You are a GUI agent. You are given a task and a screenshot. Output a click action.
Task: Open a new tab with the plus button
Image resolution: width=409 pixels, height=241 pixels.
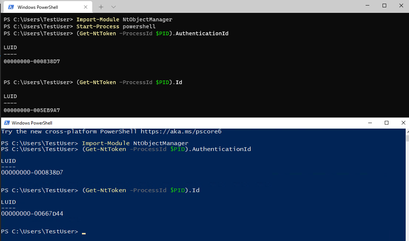point(101,7)
